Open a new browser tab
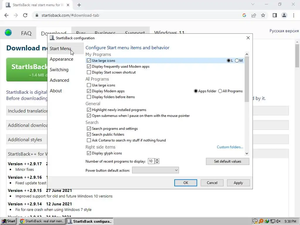This screenshot has width=300, height=225. pyautogui.click(x=79, y=5)
